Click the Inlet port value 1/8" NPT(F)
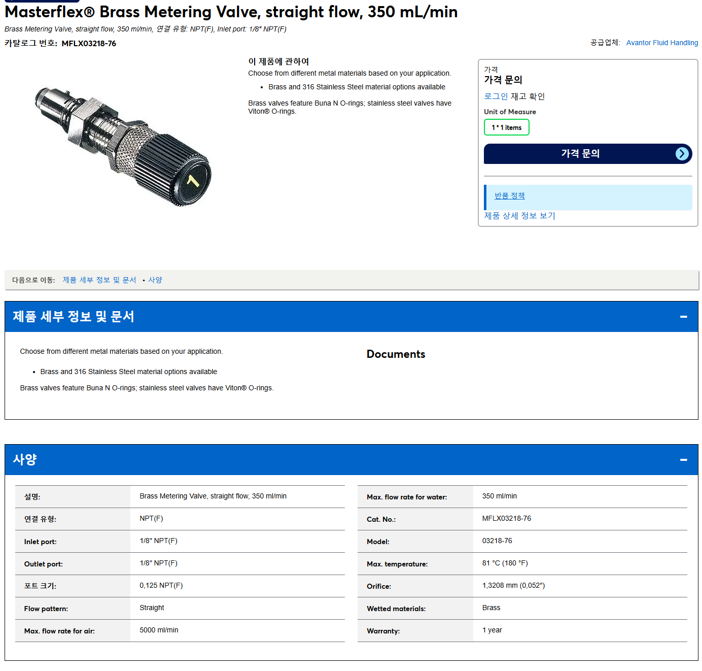 158,541
